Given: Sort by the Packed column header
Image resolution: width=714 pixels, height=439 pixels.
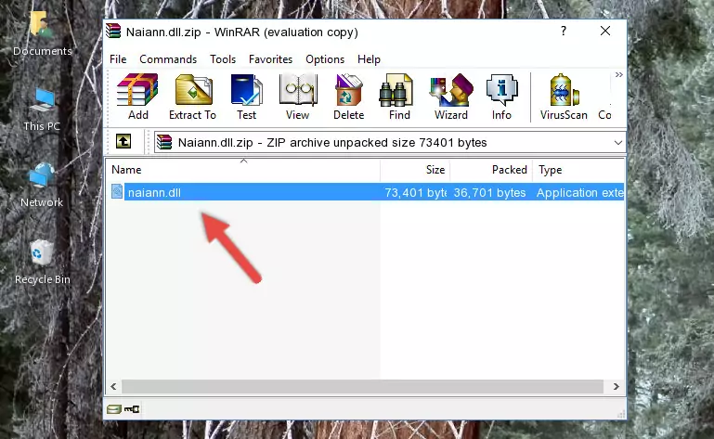Looking at the screenshot, I should point(491,170).
